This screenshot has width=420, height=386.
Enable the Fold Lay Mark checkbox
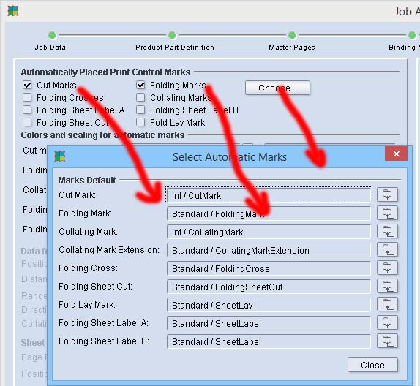point(140,122)
